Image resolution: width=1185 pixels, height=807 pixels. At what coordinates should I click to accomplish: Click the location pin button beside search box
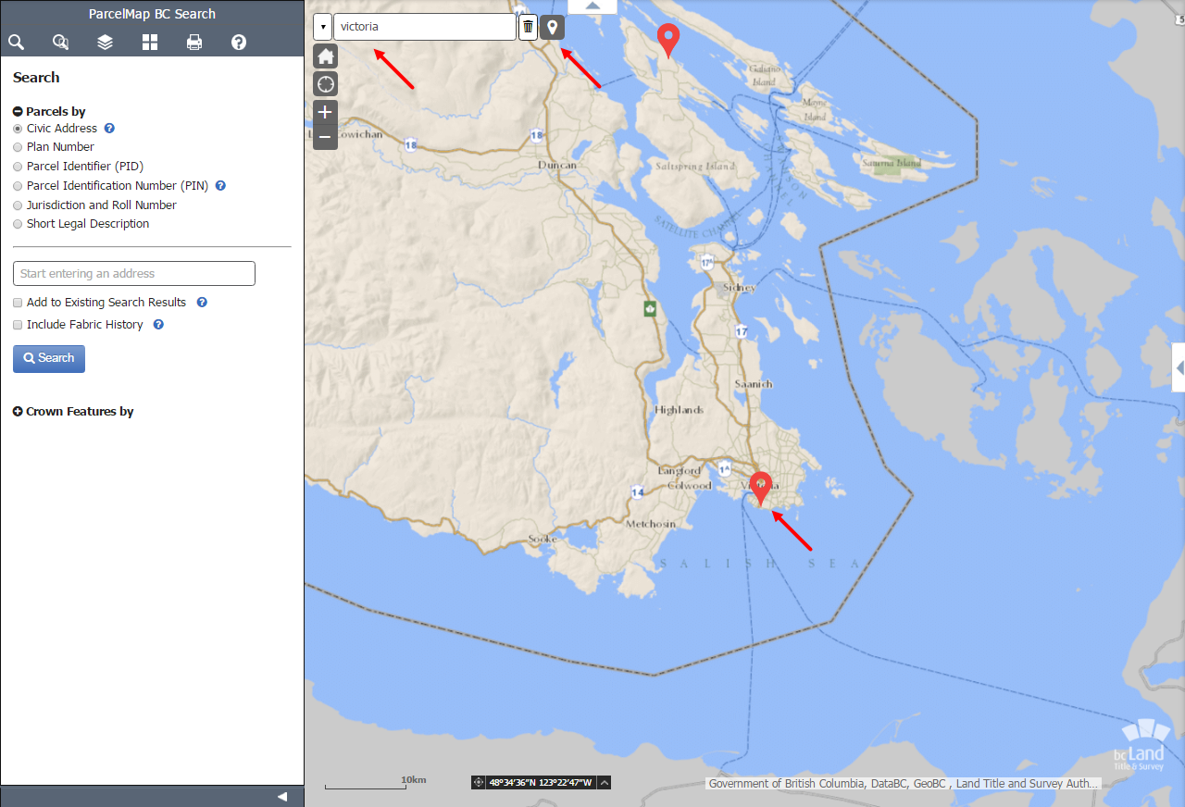coord(553,27)
